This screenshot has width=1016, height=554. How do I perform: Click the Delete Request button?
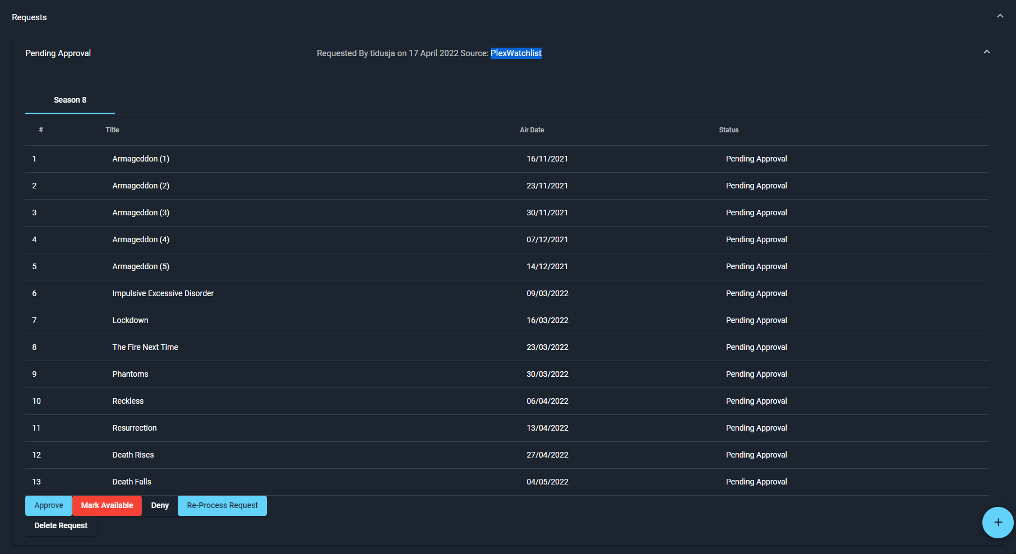(x=61, y=525)
